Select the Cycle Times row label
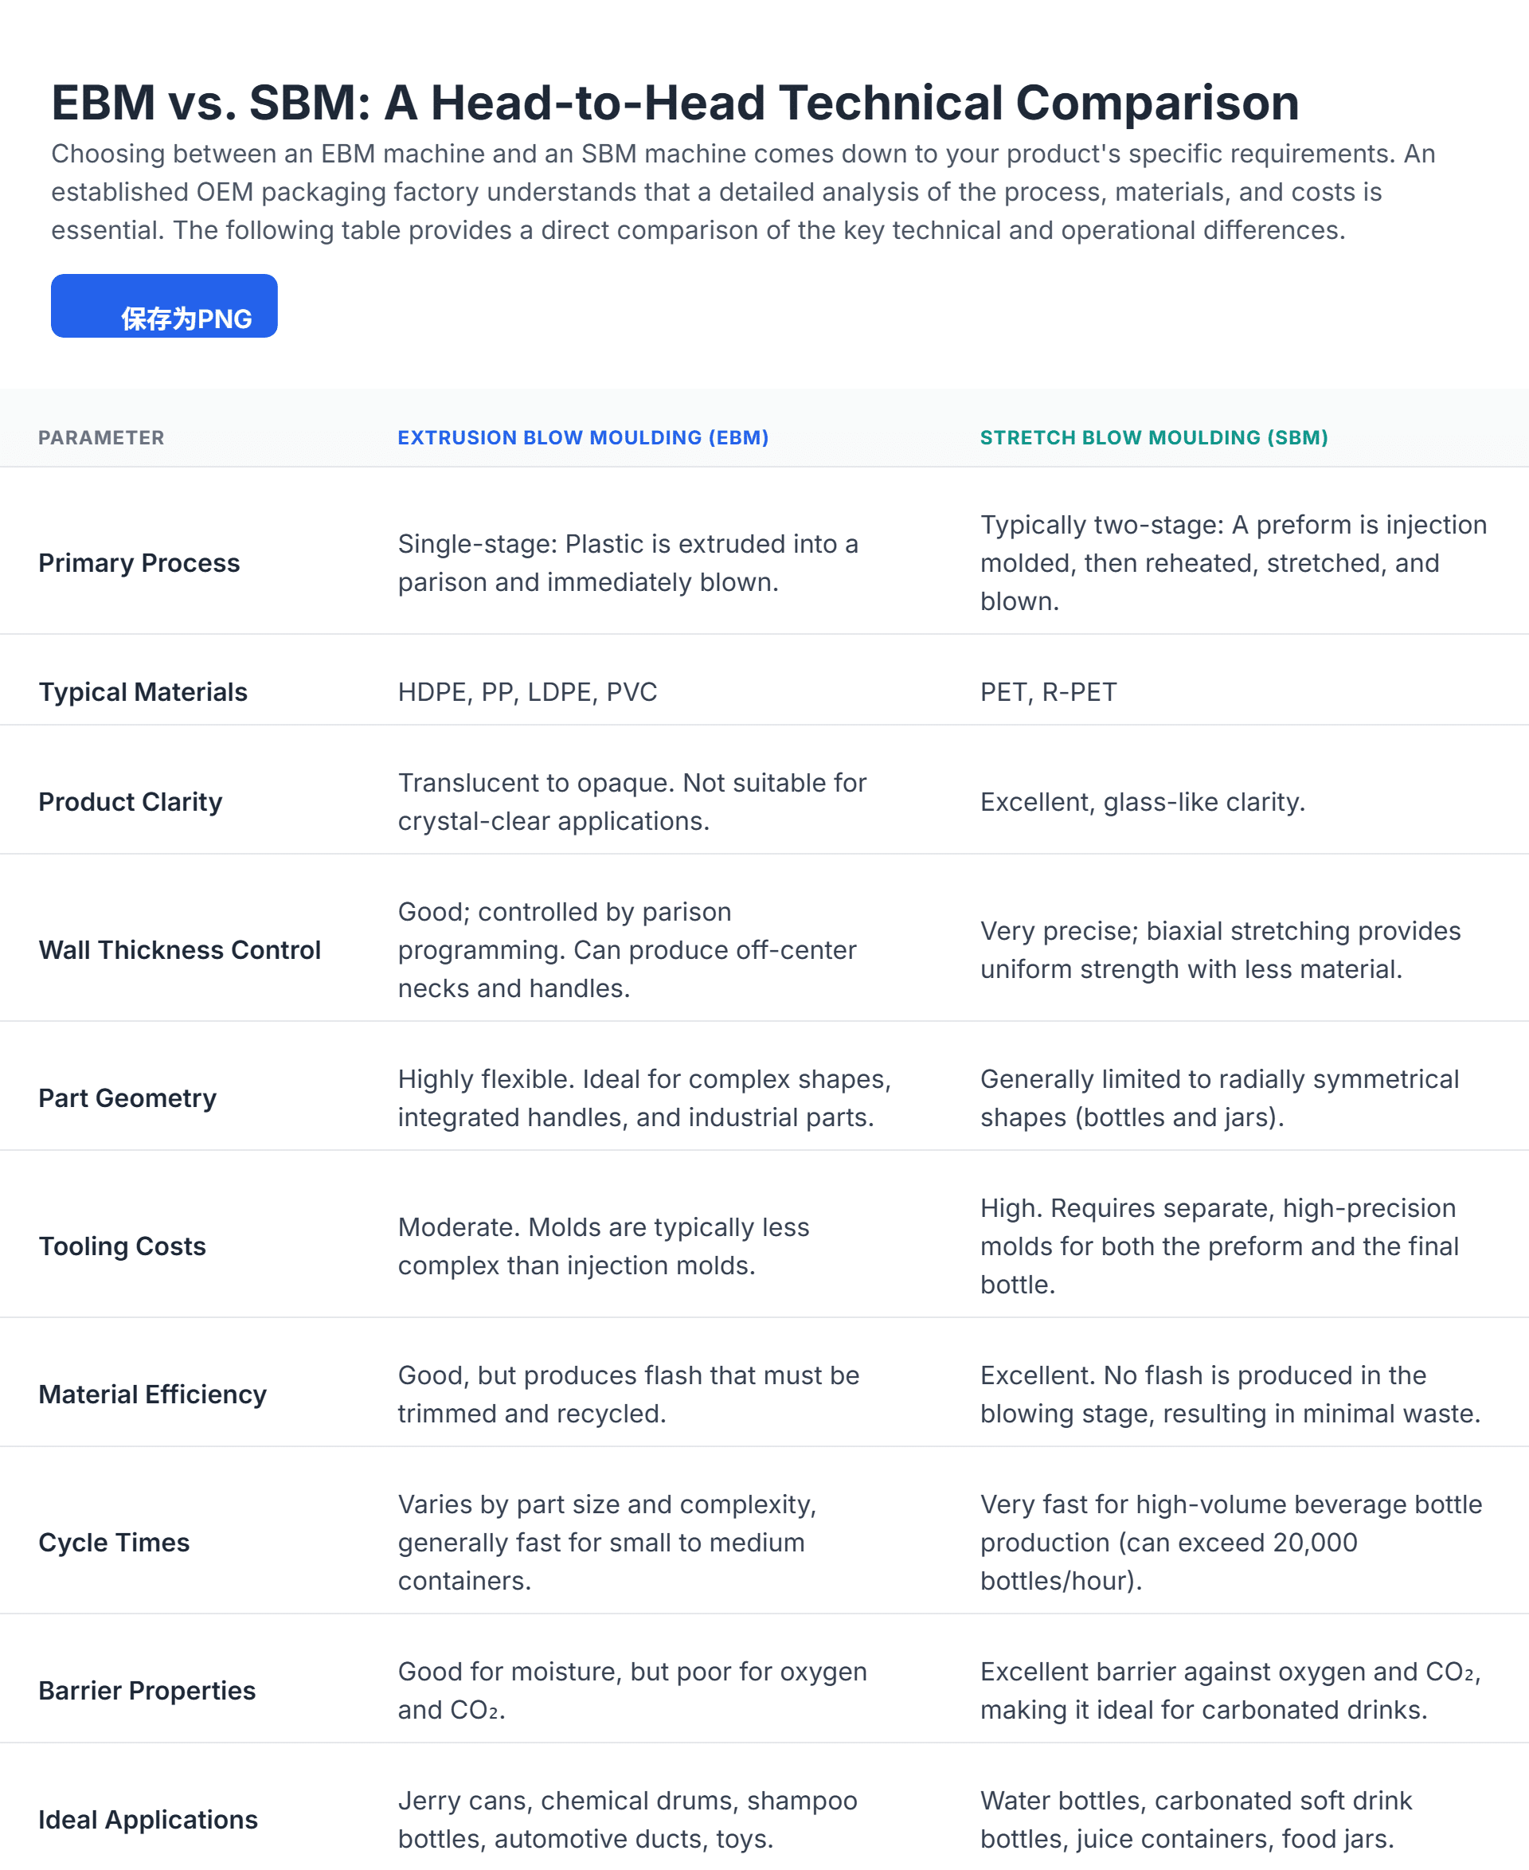Viewport: 1529px width, 1870px height. click(x=115, y=1543)
